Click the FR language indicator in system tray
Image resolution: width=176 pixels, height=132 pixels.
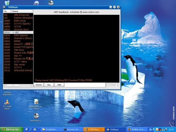pos(150,130)
